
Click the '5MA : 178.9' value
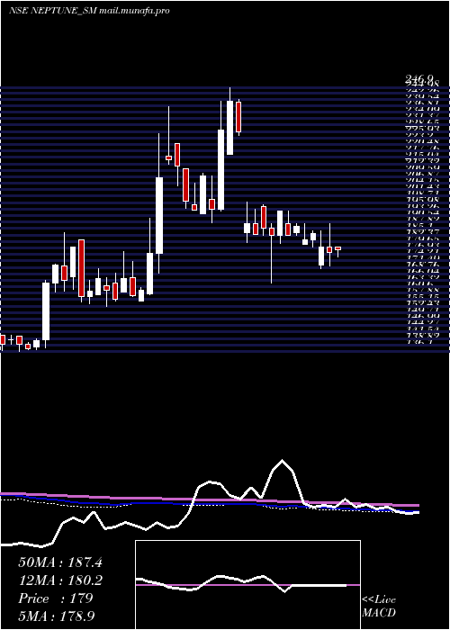pos(58,616)
